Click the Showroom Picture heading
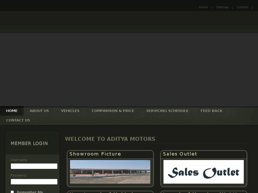 point(95,154)
